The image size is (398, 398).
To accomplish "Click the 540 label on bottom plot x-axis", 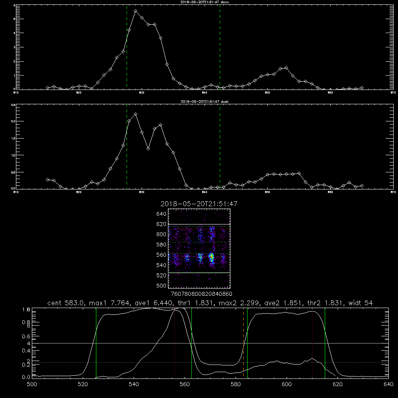I will click(134, 384).
